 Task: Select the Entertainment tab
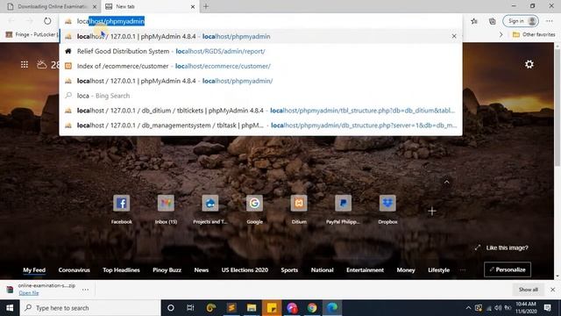(x=365, y=269)
